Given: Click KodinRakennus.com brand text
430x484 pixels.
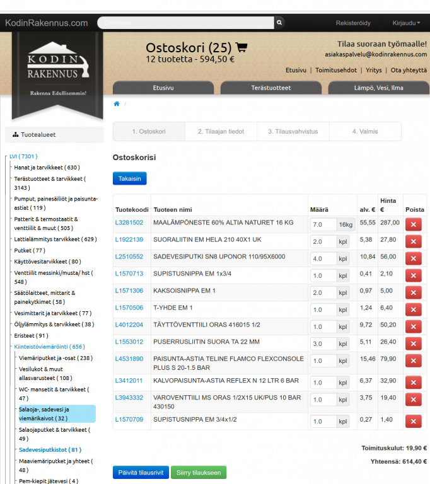Looking at the screenshot, I should [46, 23].
